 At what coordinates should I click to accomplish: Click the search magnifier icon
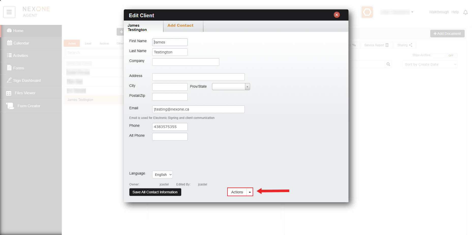click(388, 64)
